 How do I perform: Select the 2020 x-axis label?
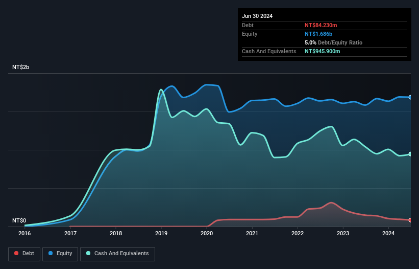(207, 233)
